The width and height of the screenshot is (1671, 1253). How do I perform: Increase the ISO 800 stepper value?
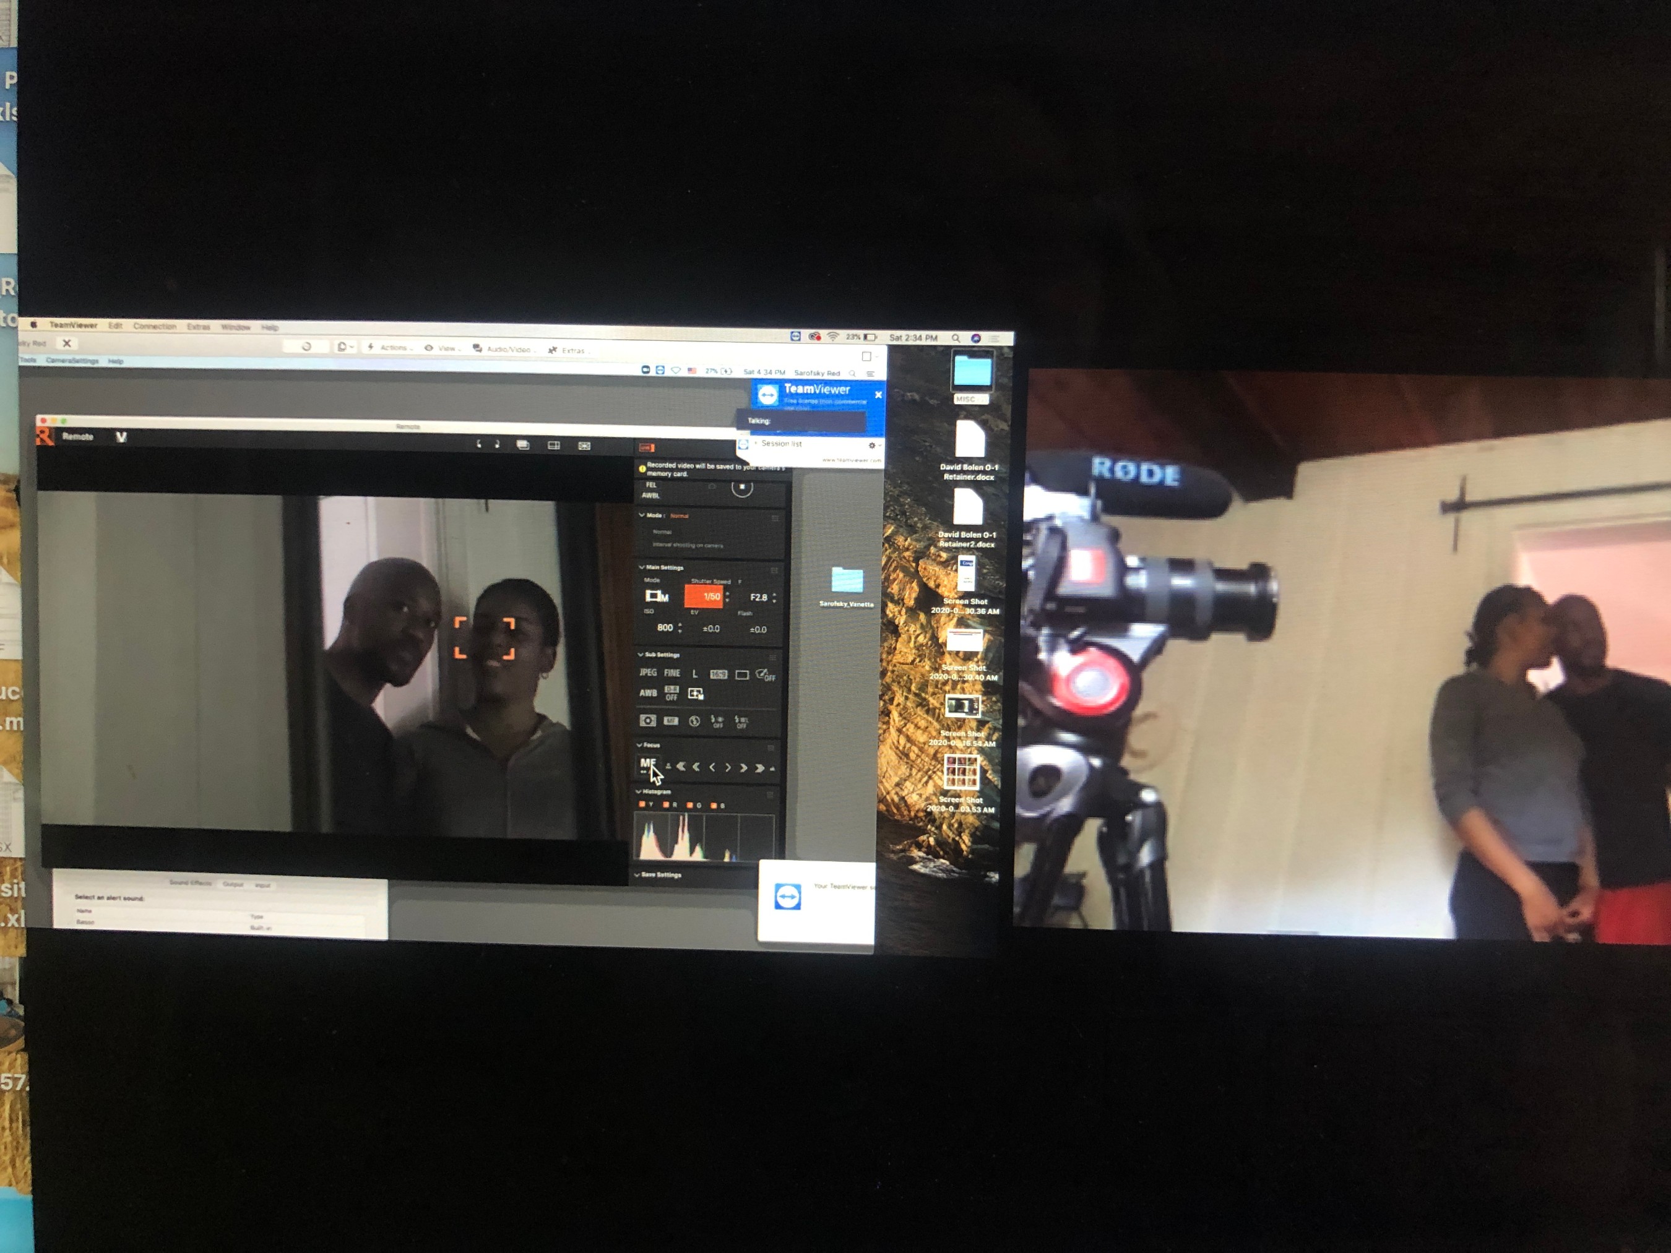click(x=680, y=624)
